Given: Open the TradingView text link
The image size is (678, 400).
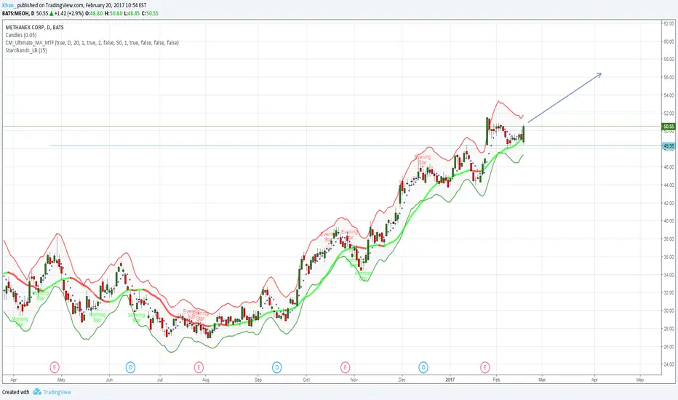Looking at the screenshot, I should point(57,392).
